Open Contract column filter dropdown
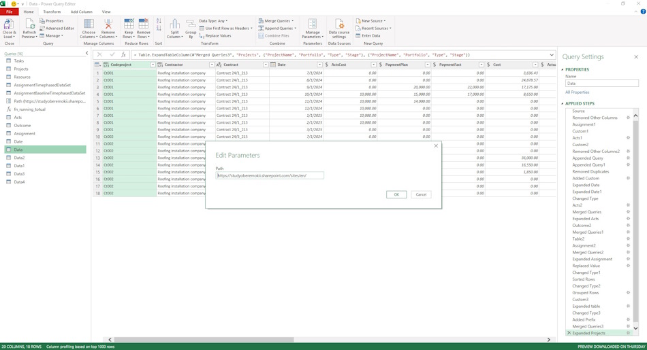 pos(266,65)
